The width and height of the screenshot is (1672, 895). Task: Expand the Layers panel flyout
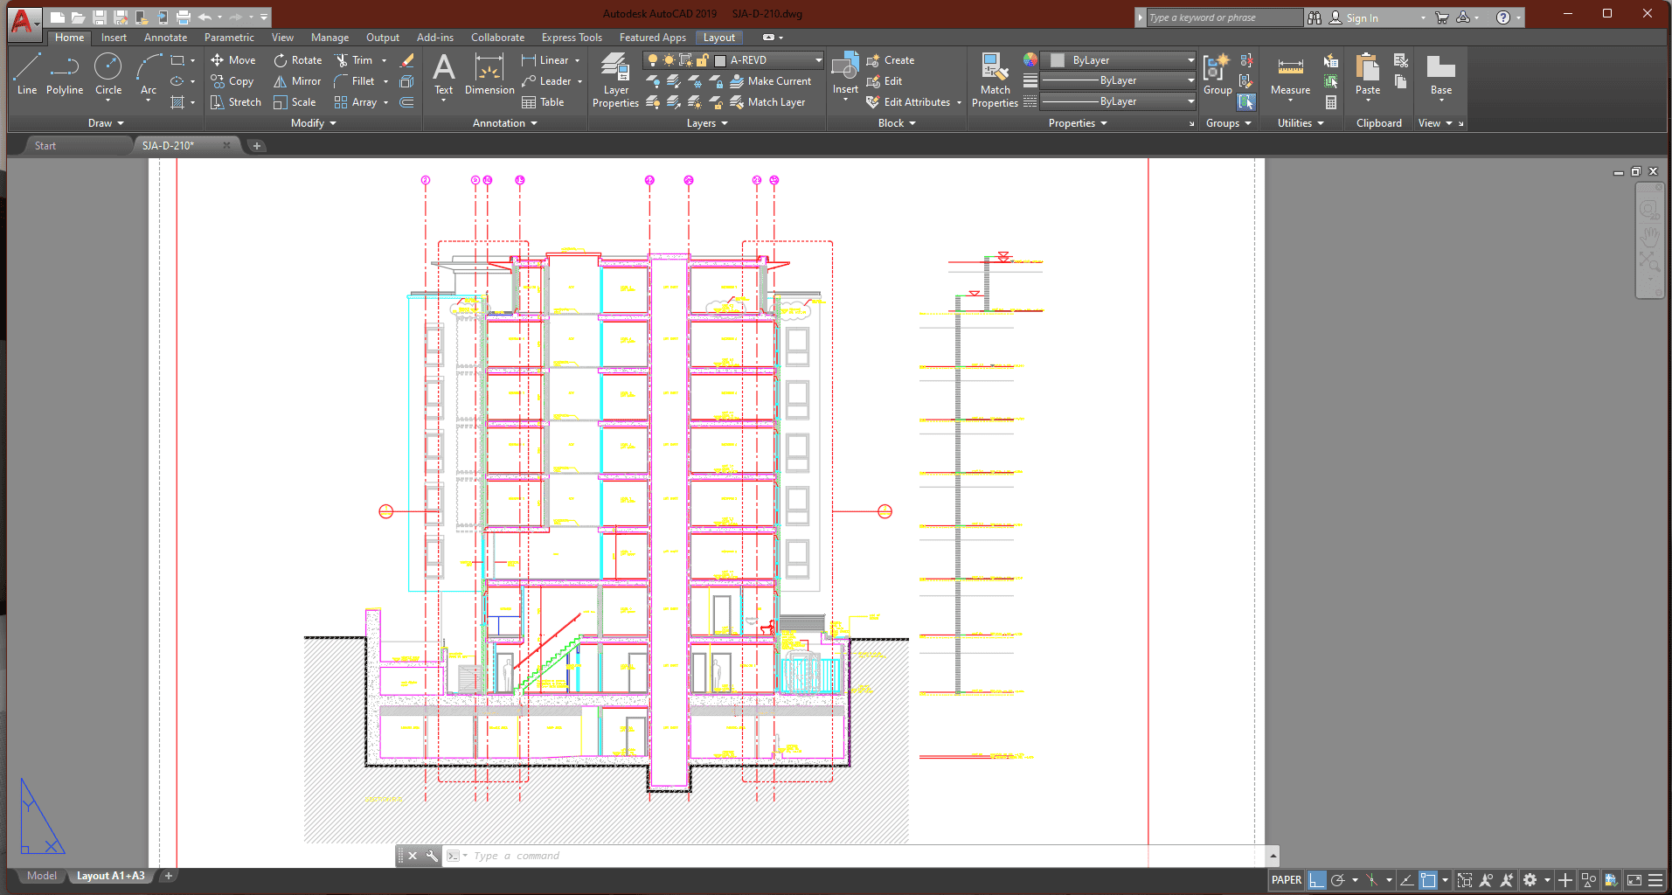(x=707, y=123)
